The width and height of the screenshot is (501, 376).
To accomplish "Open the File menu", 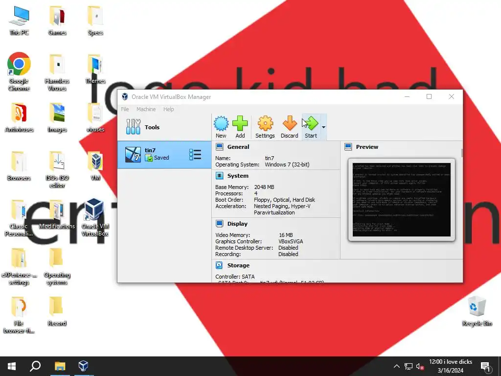I will point(125,109).
